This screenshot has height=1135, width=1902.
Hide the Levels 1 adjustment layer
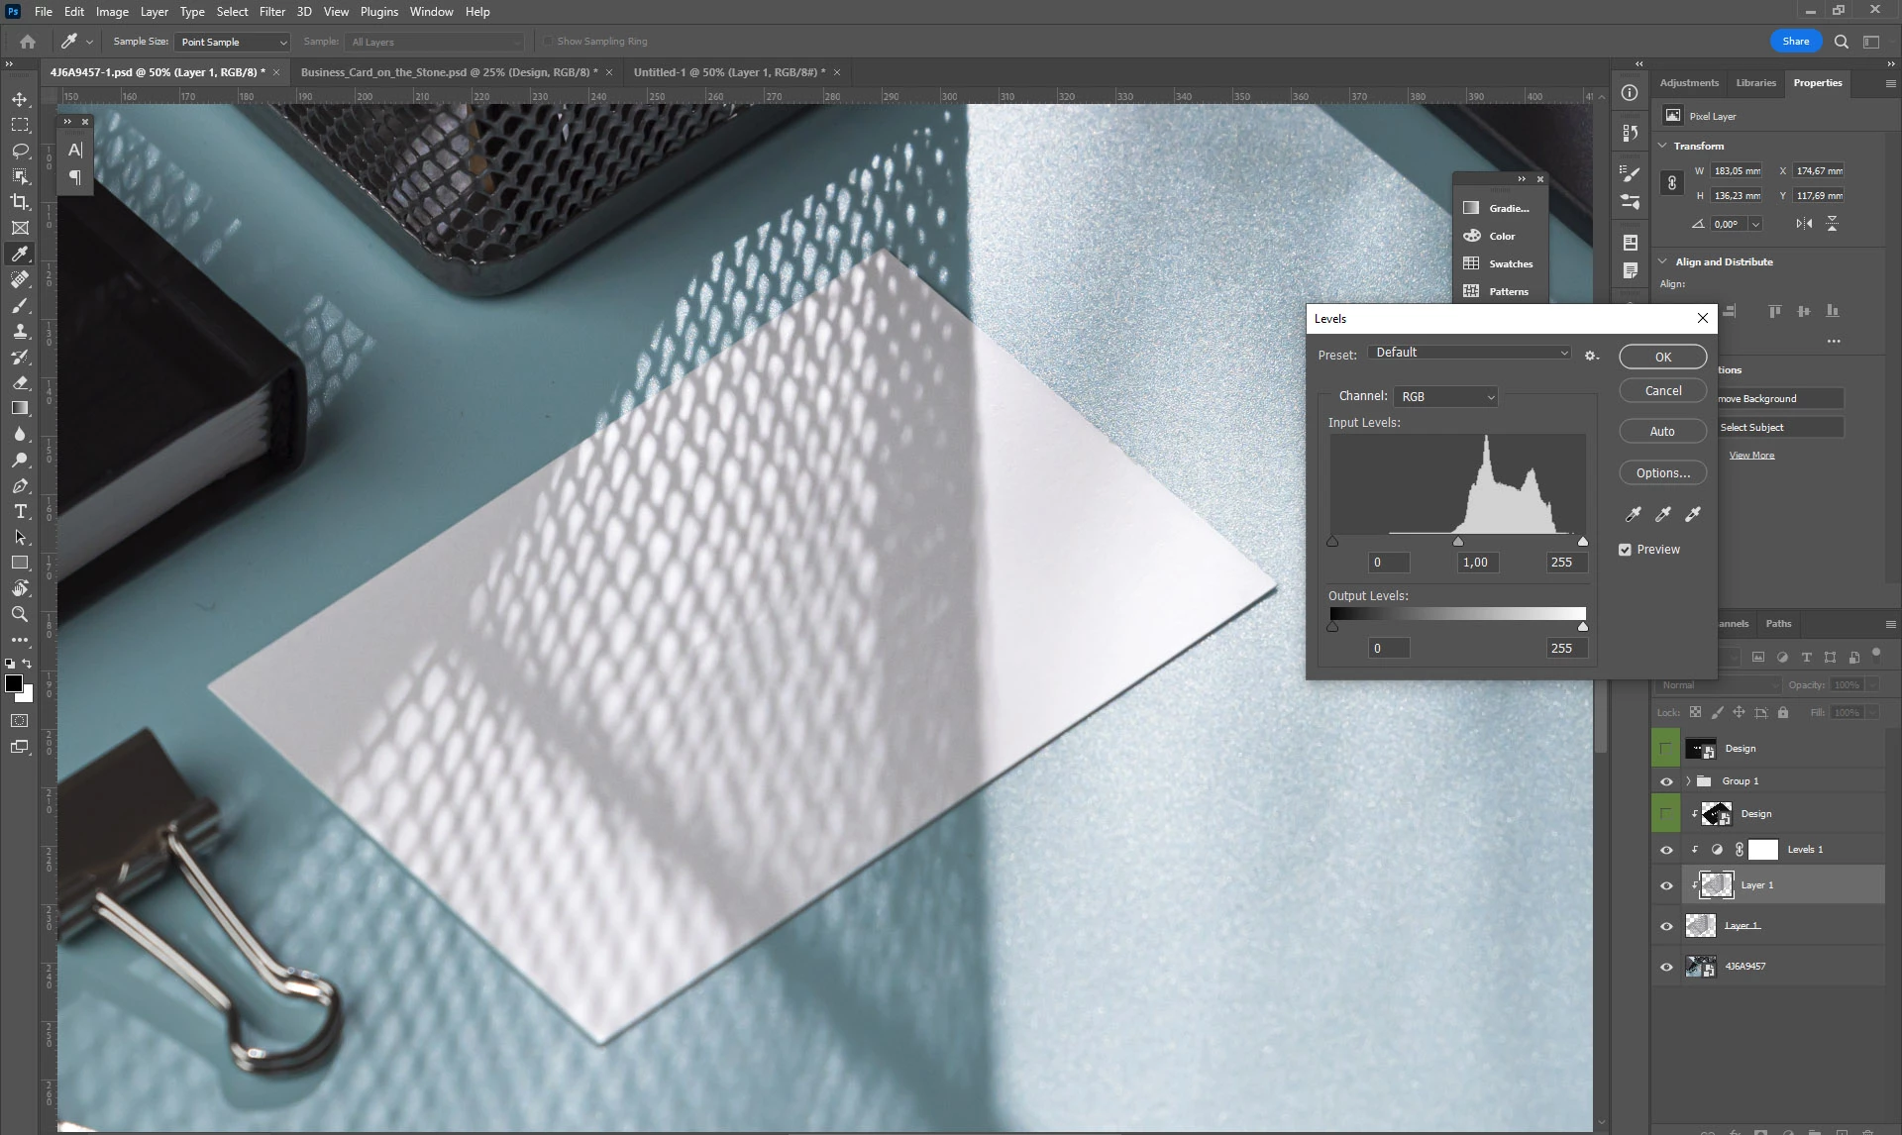pyautogui.click(x=1666, y=850)
